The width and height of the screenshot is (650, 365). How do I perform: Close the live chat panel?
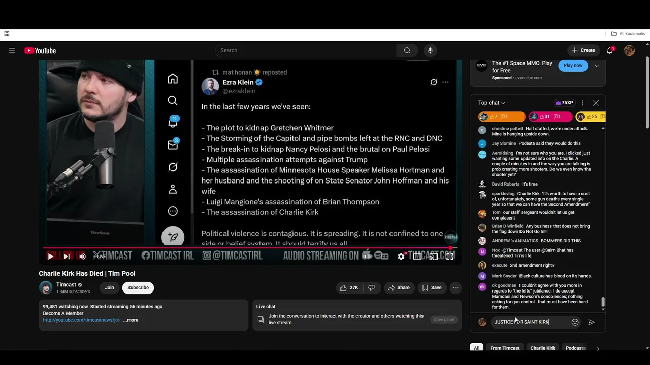[596, 103]
